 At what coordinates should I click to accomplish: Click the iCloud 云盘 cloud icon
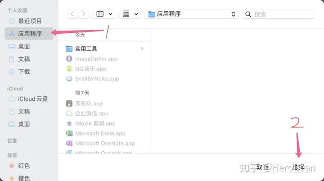pos(12,99)
